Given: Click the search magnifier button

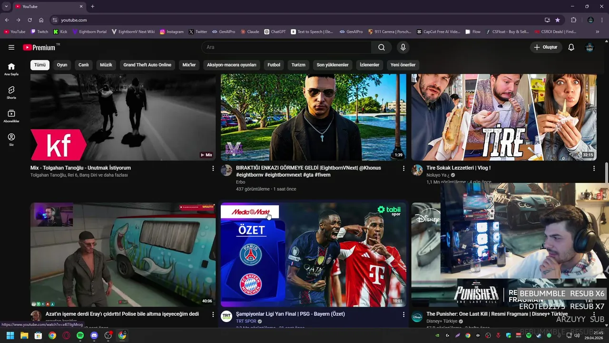Looking at the screenshot, I should [x=382, y=47].
